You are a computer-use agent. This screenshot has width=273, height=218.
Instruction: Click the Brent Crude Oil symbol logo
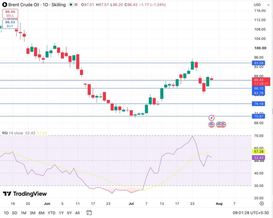[5, 5]
